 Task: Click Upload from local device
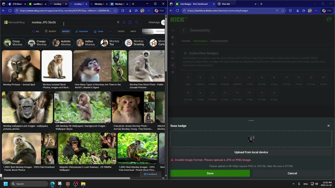coord(251,152)
